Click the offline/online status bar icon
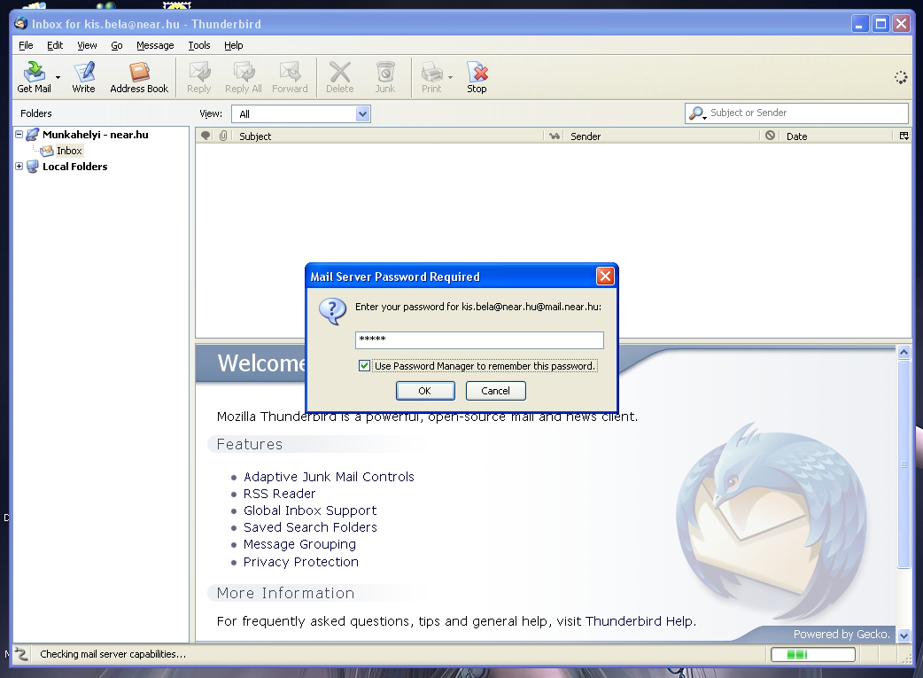 pos(23,654)
